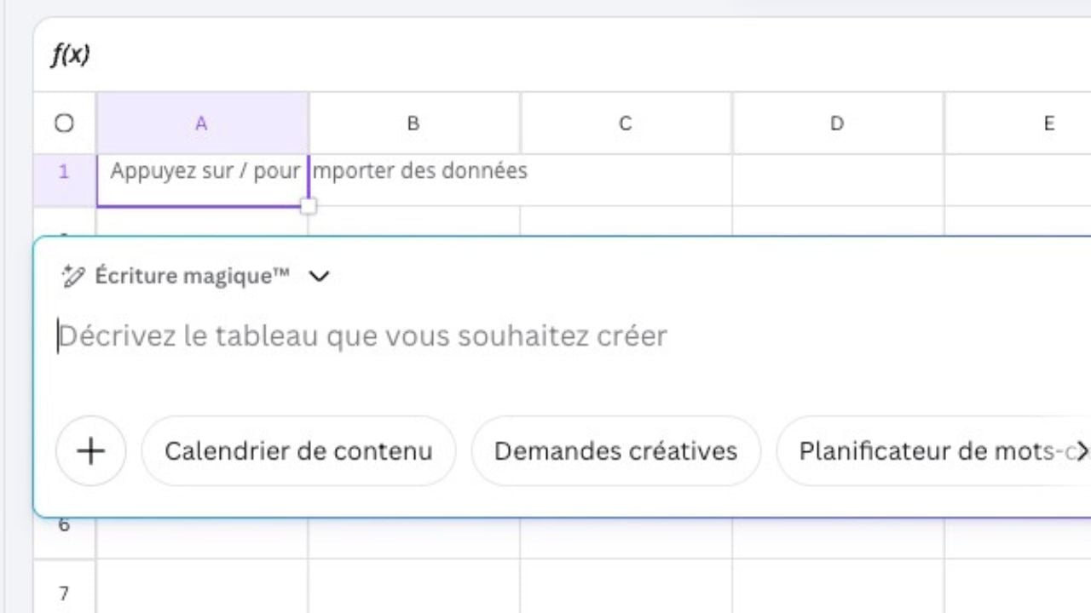Click the select-all circle in sheet corner
Image resolution: width=1091 pixels, height=613 pixels.
click(64, 123)
